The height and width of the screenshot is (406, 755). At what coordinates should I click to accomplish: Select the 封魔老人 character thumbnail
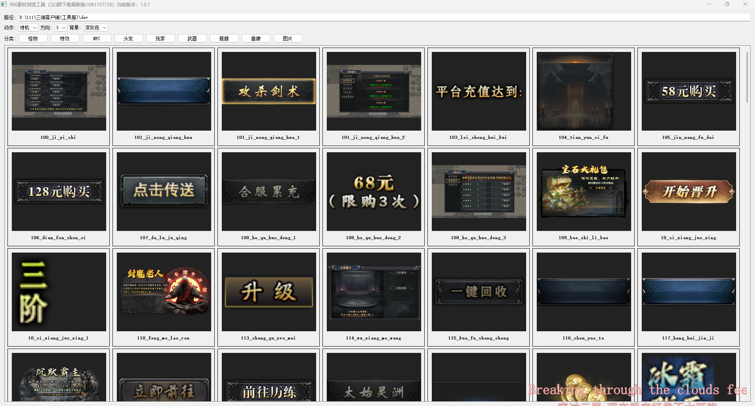[x=164, y=292]
